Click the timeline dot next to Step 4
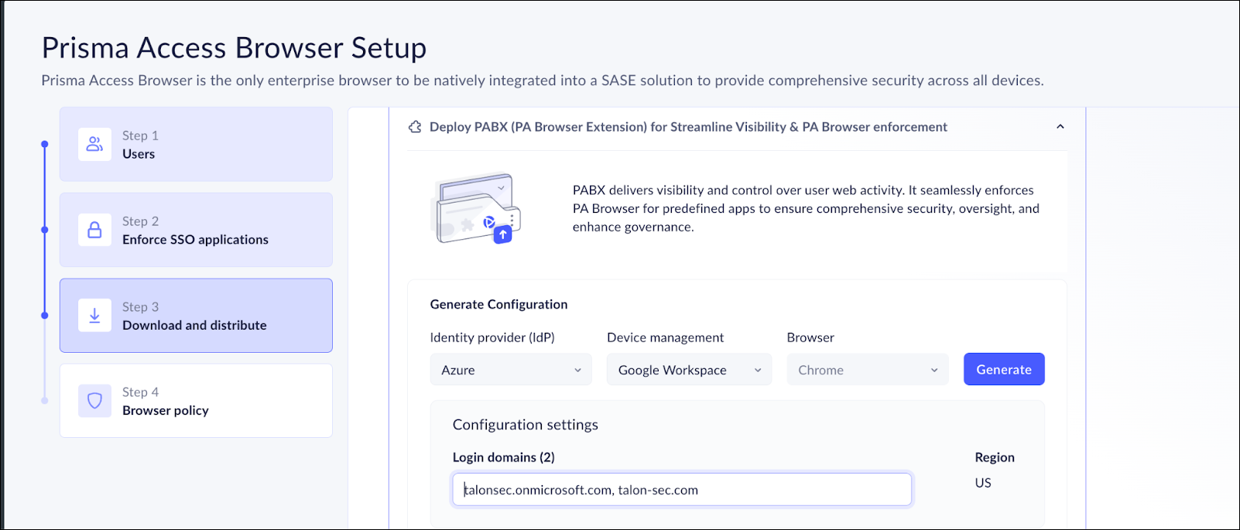Viewport: 1240px width, 530px height. coord(44,401)
